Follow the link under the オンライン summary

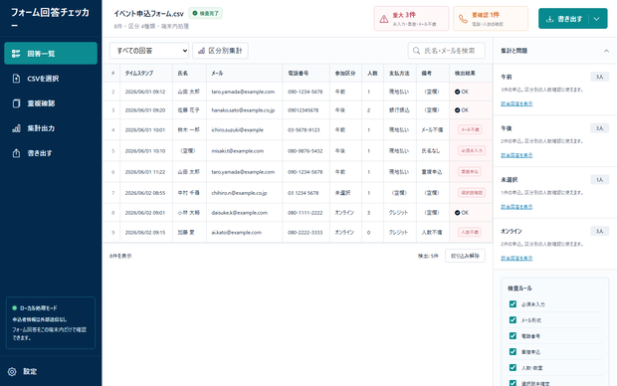[x=516, y=259]
